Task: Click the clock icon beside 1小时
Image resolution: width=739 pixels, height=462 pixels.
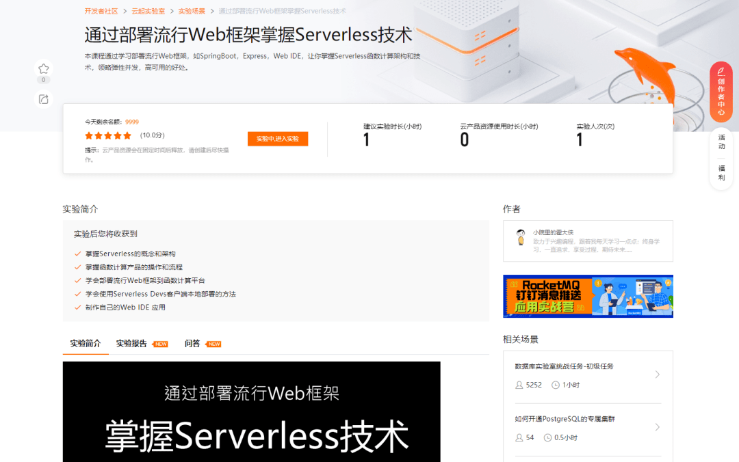Action: 556,385
